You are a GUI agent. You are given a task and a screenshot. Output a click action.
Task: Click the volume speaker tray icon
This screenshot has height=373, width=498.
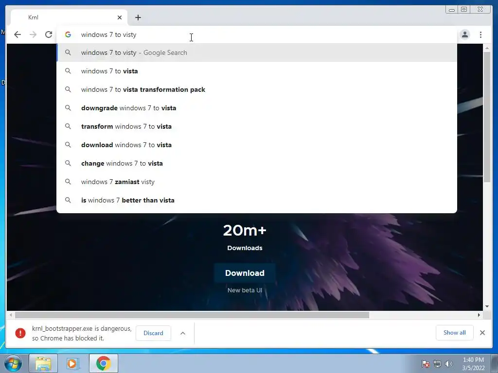click(449, 364)
